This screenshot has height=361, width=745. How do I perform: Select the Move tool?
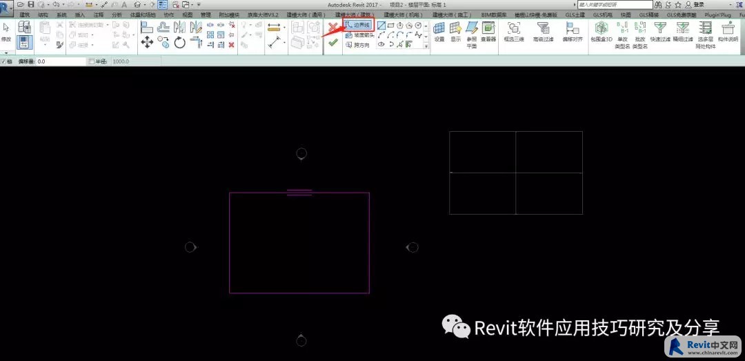(x=147, y=43)
